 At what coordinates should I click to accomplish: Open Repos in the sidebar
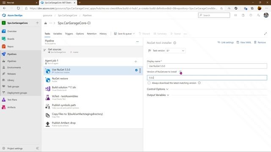[x=10, y=46]
